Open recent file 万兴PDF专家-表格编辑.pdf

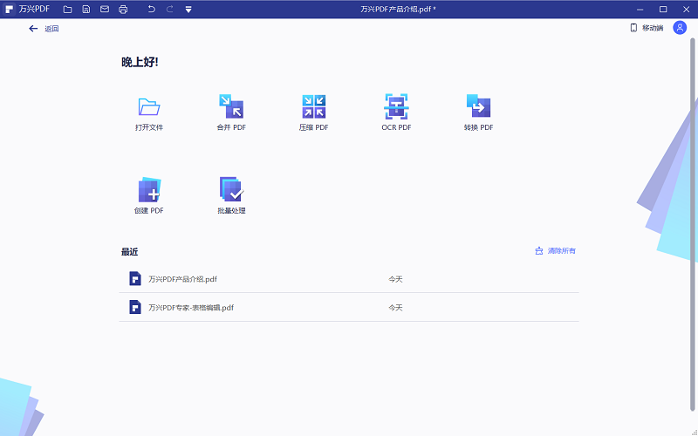coord(190,307)
